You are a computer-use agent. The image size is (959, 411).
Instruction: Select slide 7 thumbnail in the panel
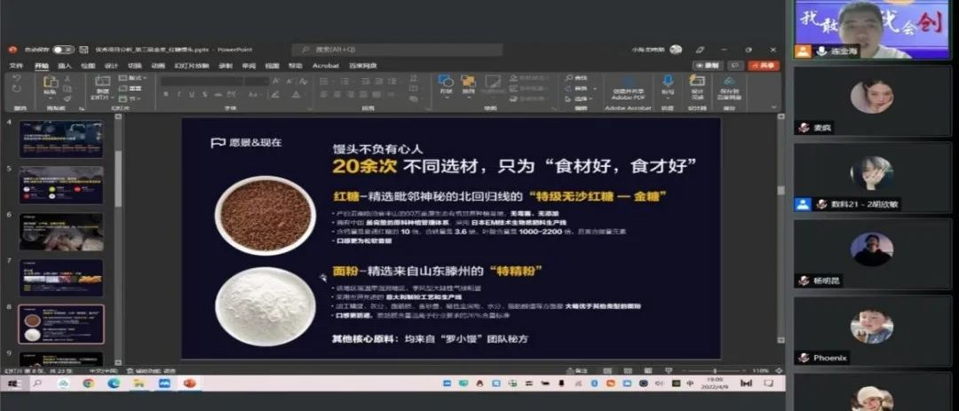coord(61,277)
